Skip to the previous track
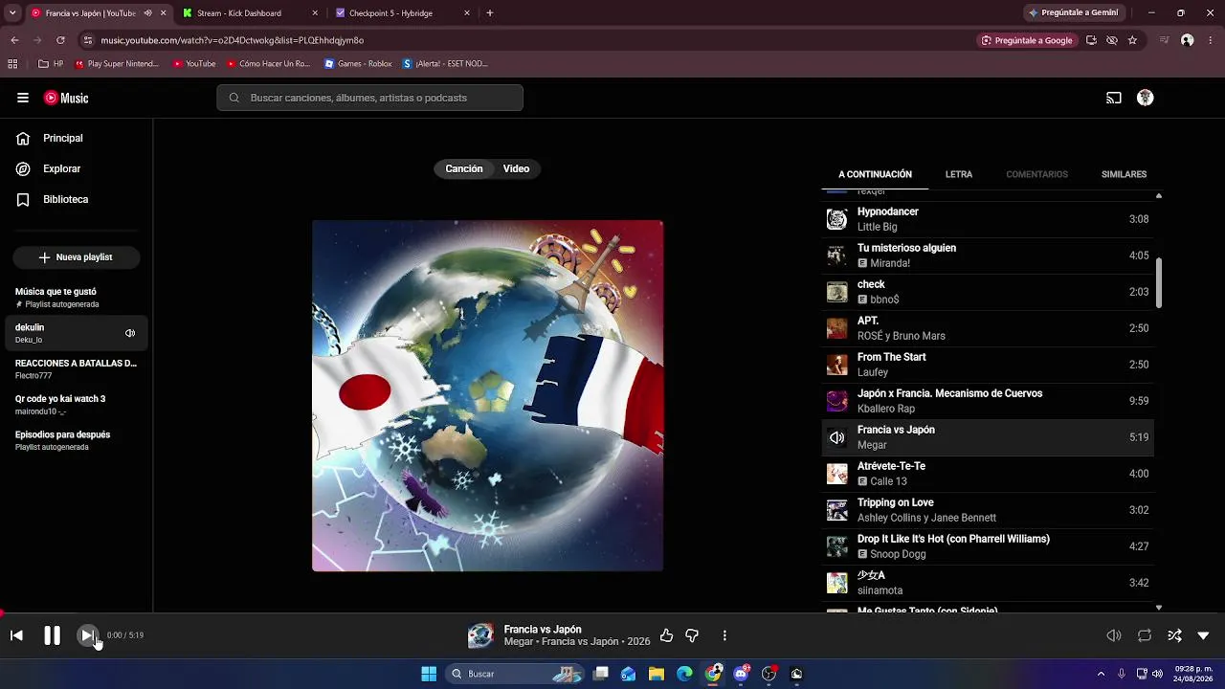The height and width of the screenshot is (689, 1225). (16, 635)
